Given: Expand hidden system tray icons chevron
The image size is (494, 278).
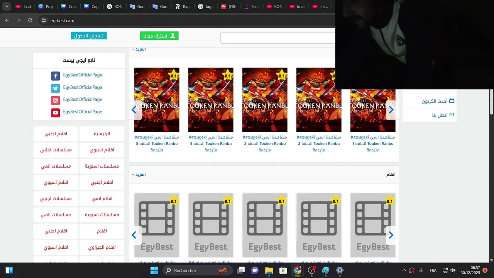Looking at the screenshot, I should (404, 270).
